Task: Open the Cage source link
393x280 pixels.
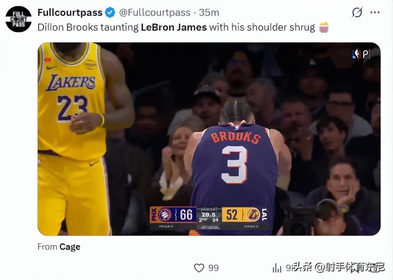Action: [x=70, y=247]
